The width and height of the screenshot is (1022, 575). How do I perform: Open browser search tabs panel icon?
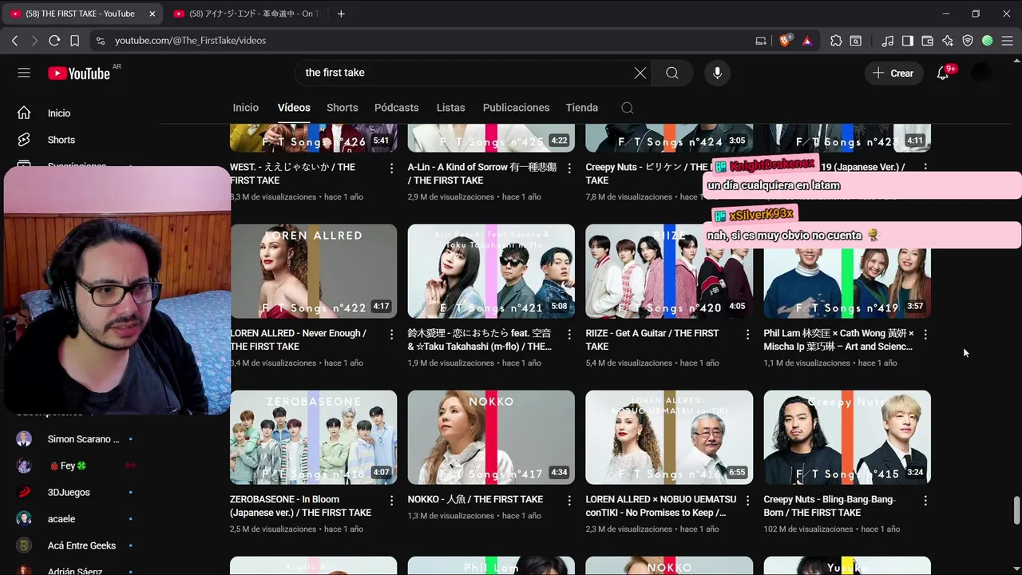pos(856,40)
